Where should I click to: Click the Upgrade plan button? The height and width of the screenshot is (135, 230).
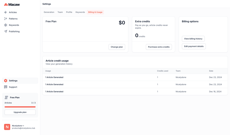tap(20, 112)
